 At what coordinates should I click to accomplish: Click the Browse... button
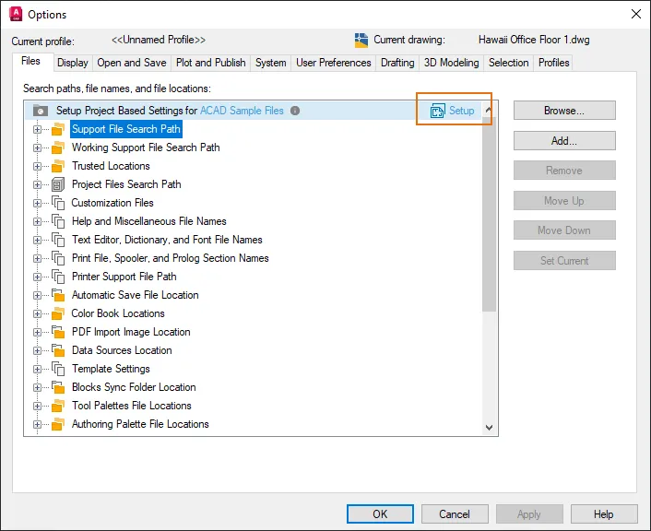(564, 111)
